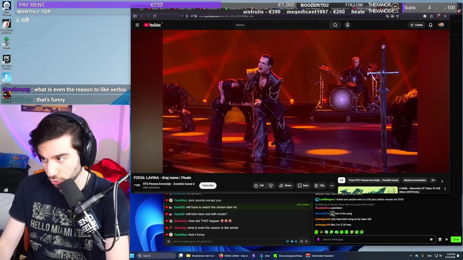Open the YouTube account avatar menu
This screenshot has height=260, width=463.
(x=441, y=25)
